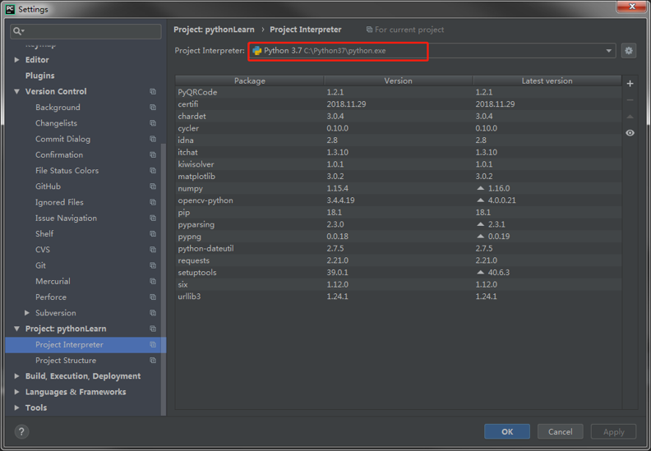Close the Settings dialog window
Viewport: 651px width, 451px height.
(631, 7)
